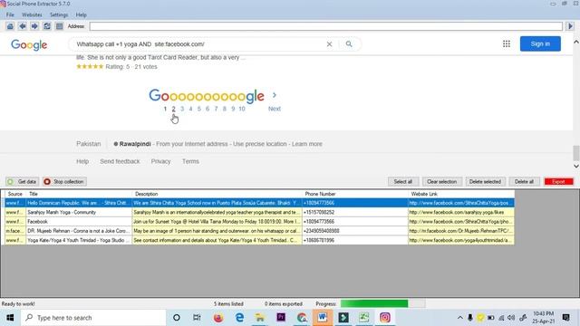Click the Send feedback footer link
This screenshot has height=326, width=580.
pyautogui.click(x=120, y=161)
